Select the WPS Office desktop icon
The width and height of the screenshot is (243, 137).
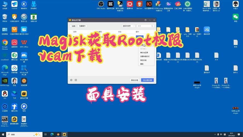(24, 44)
